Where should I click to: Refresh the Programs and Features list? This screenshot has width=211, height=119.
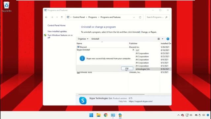tap(140, 18)
